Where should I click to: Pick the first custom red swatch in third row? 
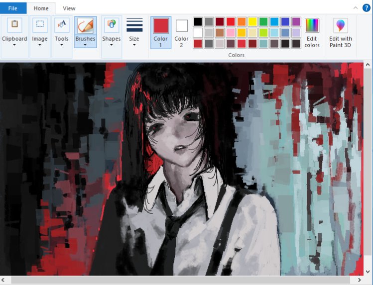tap(198, 44)
